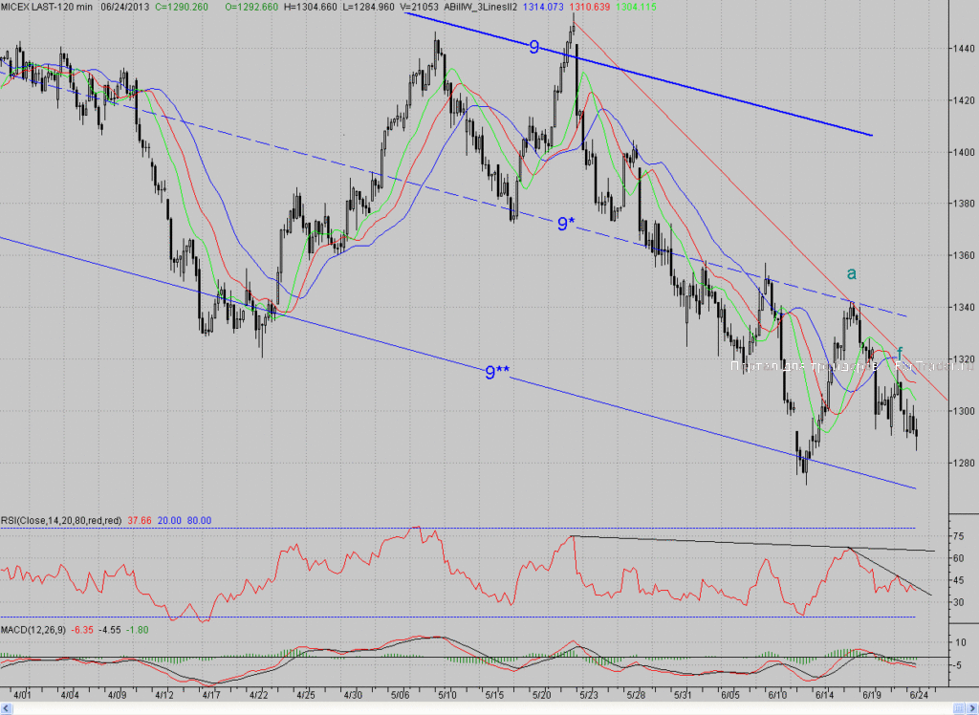Click the blue 1314.073 indicator value in the header
This screenshot has height=715, width=979.
coord(543,7)
